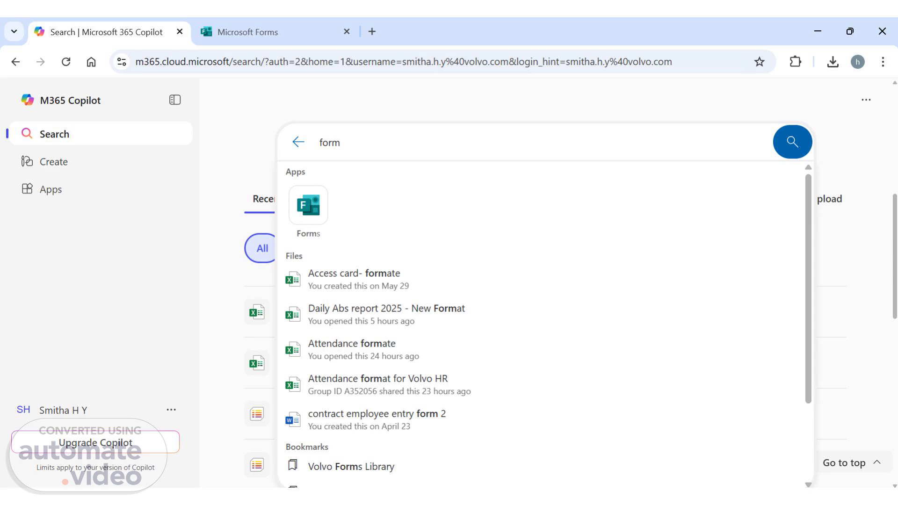Open the Volvo Forms Library bookmark
Screen dimensions: 898x505
(541, 466)
